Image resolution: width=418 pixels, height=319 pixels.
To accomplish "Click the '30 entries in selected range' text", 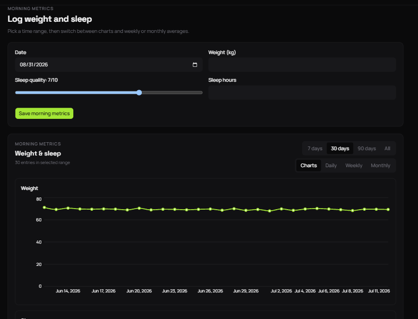I will click(42, 162).
